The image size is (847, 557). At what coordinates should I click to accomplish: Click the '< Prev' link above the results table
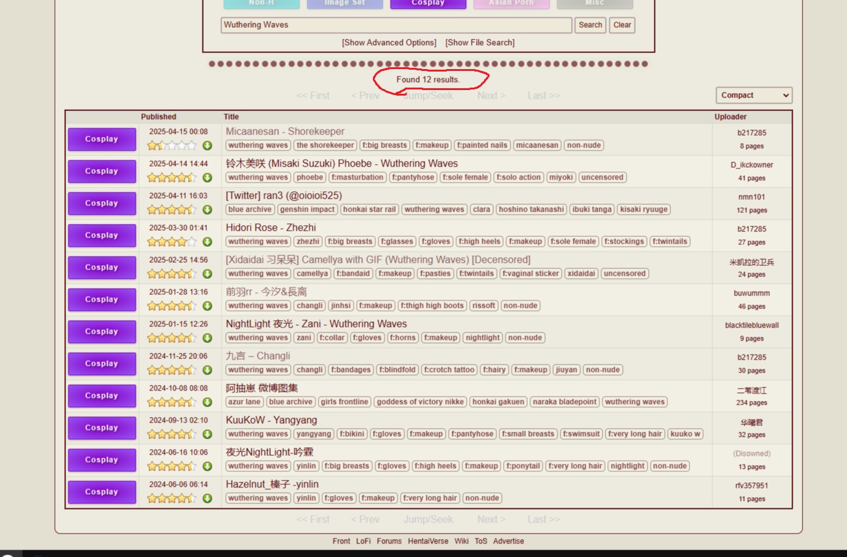pos(365,96)
